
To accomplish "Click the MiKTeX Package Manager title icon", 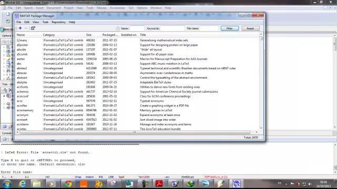I will (x=17, y=16).
